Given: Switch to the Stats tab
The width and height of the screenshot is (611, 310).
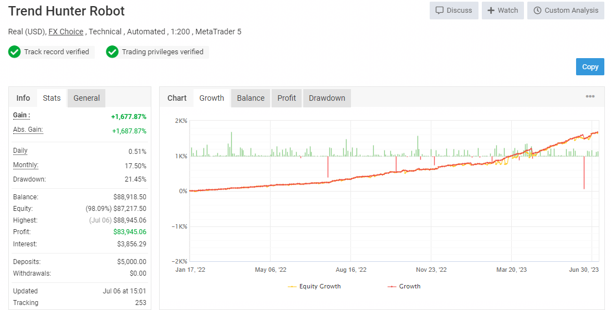Looking at the screenshot, I should coord(52,98).
